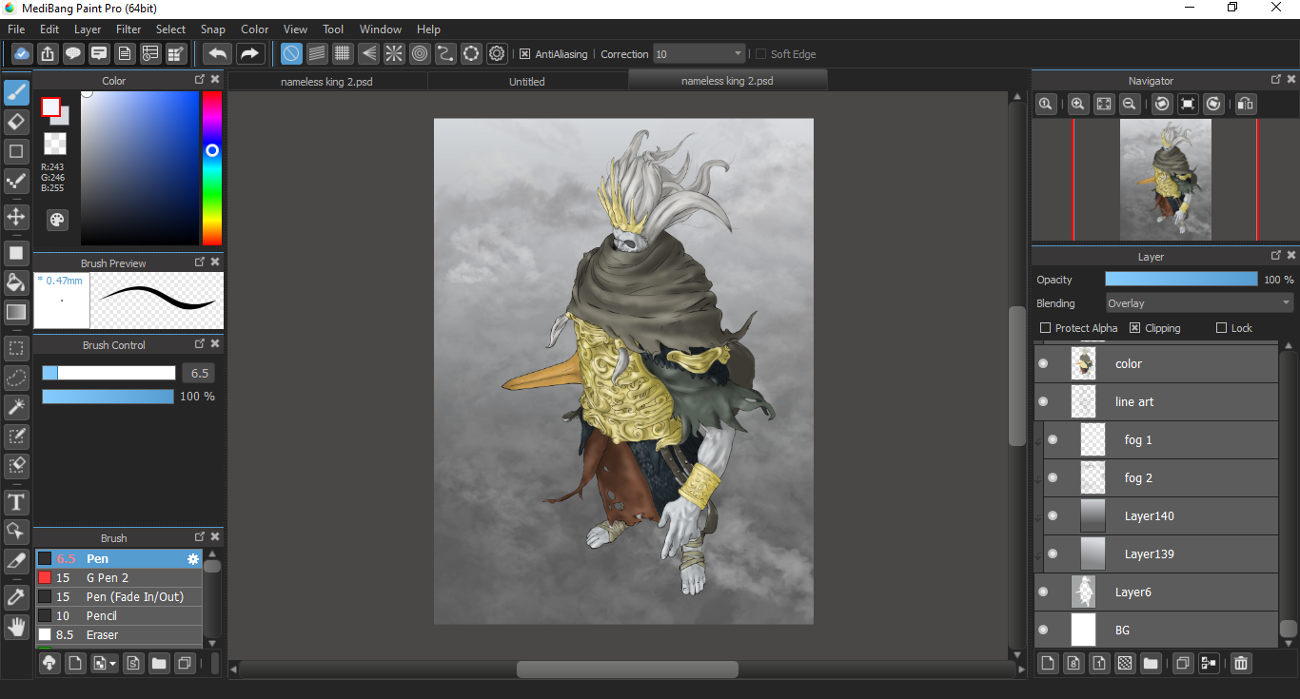Screen dimensions: 1300x699
Task: Delete layer with trash icon
Action: [x=1241, y=663]
